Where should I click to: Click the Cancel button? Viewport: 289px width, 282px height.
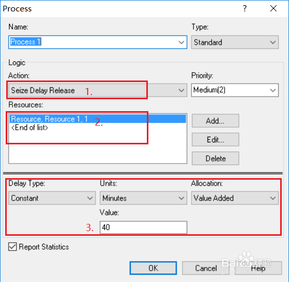click(x=205, y=268)
